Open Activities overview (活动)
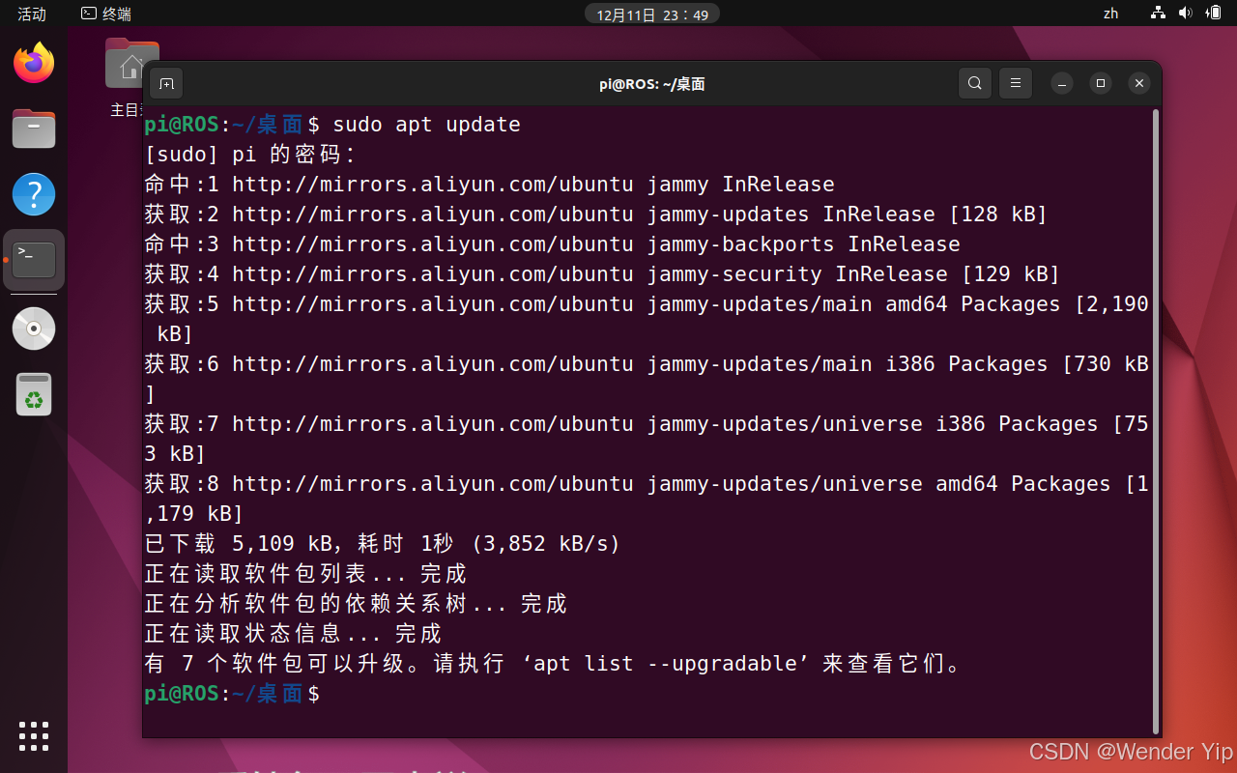Screen dimensions: 1237x773 click(32, 14)
